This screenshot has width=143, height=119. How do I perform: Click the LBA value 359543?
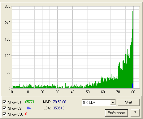click(58, 108)
